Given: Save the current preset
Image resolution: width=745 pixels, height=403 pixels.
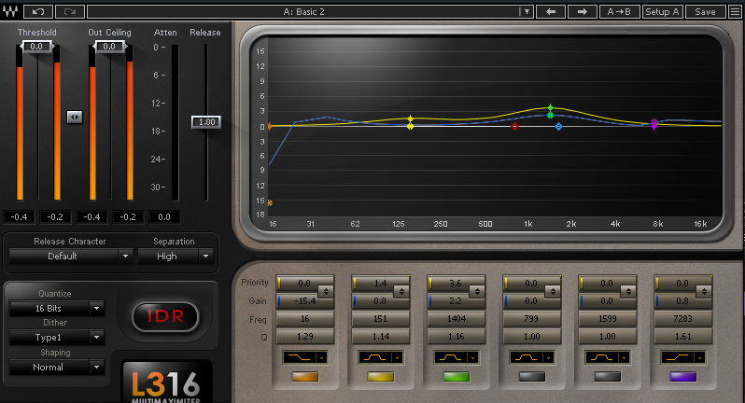Looking at the screenshot, I should point(705,11).
